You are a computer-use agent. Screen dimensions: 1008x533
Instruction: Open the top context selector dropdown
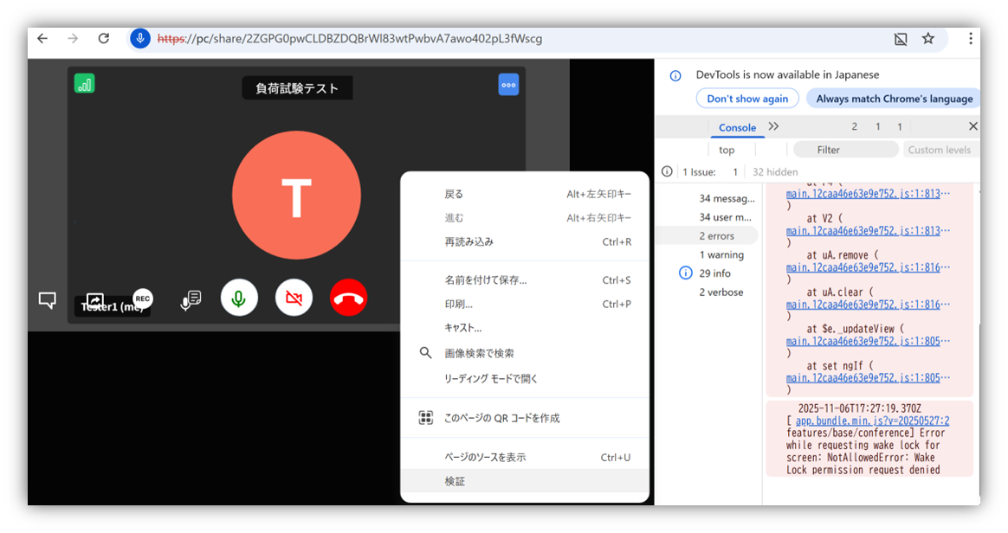tap(727, 150)
